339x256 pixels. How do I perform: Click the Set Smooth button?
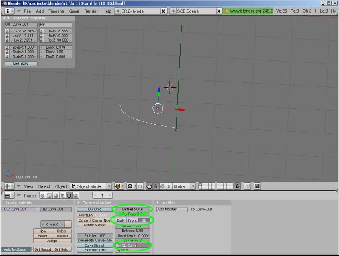(x=43, y=249)
